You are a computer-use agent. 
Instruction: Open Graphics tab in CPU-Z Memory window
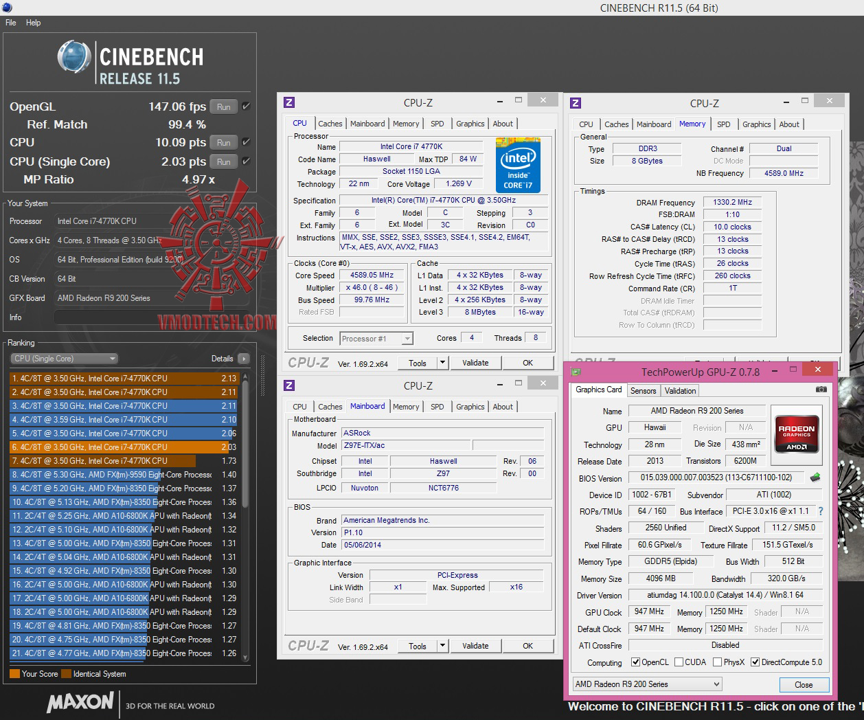757,124
